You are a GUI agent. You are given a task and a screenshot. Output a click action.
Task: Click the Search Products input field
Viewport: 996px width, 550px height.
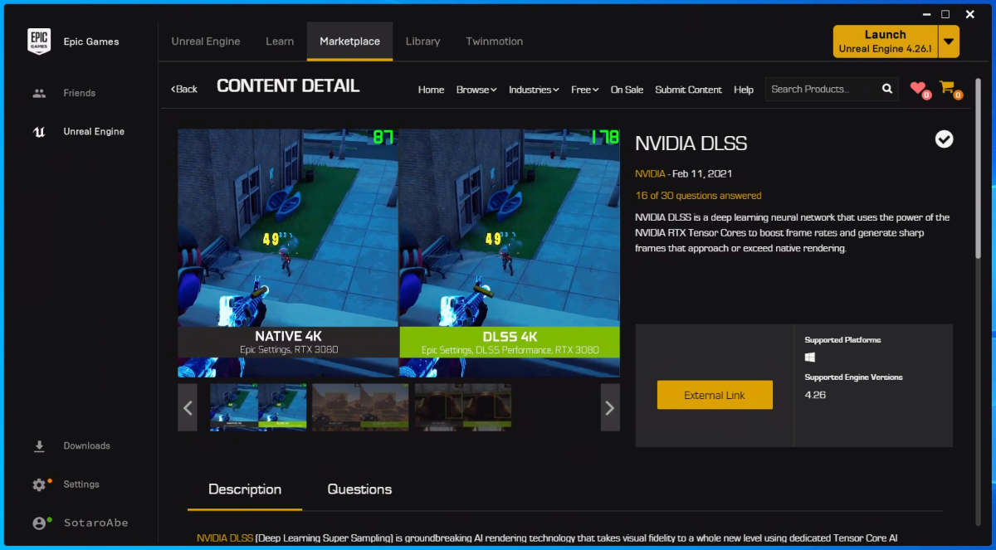(822, 89)
